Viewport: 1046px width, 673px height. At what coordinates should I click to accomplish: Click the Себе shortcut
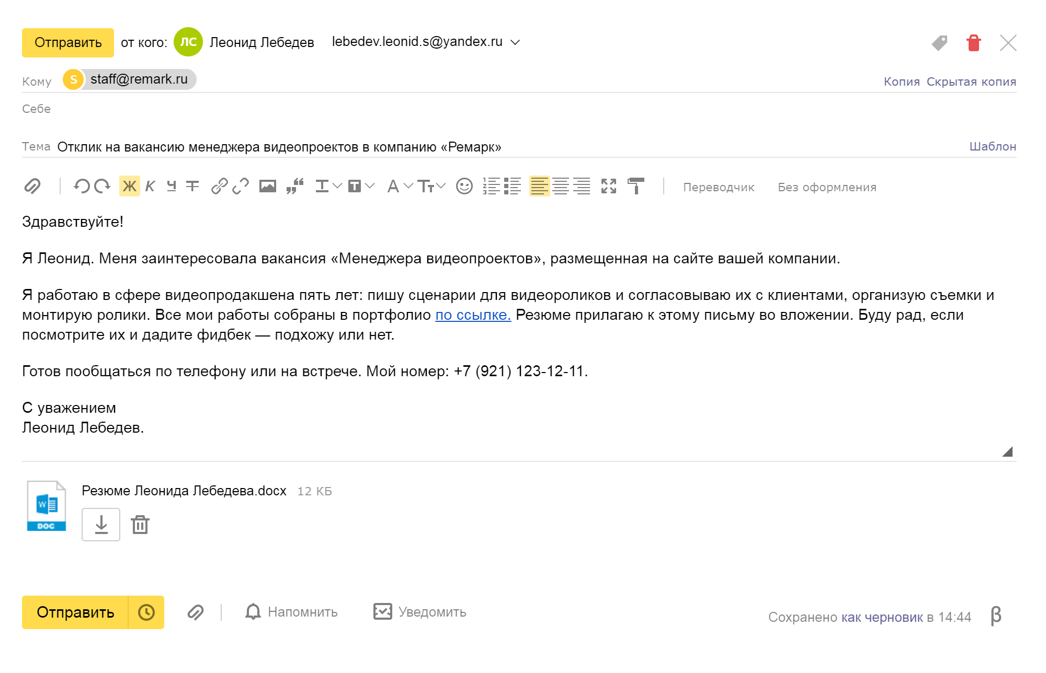(x=36, y=109)
